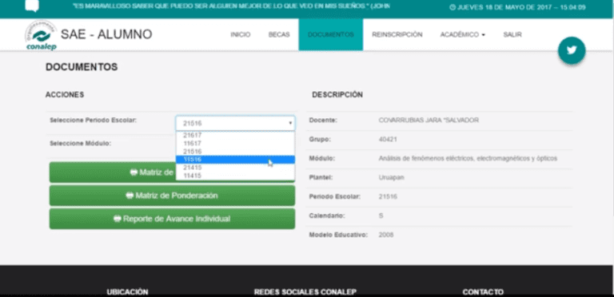Click the Reporte de Avance Individual button

tap(172, 219)
